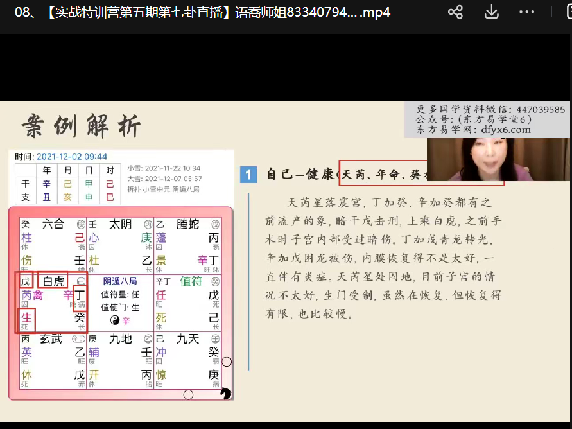The width and height of the screenshot is (572, 429).
Task: Click the share icon in top bar
Action: pyautogui.click(x=455, y=12)
